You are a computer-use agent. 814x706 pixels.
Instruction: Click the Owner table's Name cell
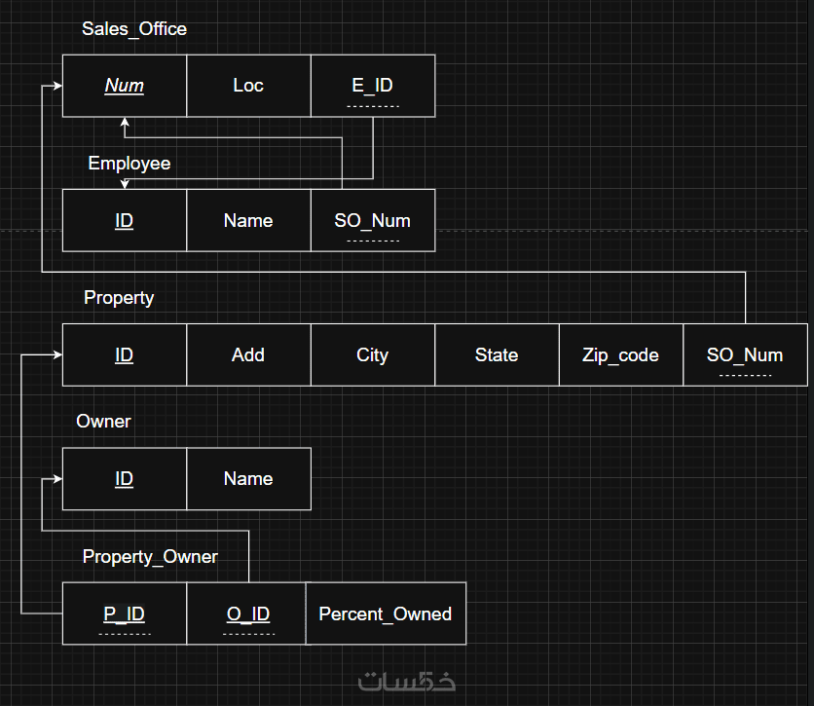(248, 479)
